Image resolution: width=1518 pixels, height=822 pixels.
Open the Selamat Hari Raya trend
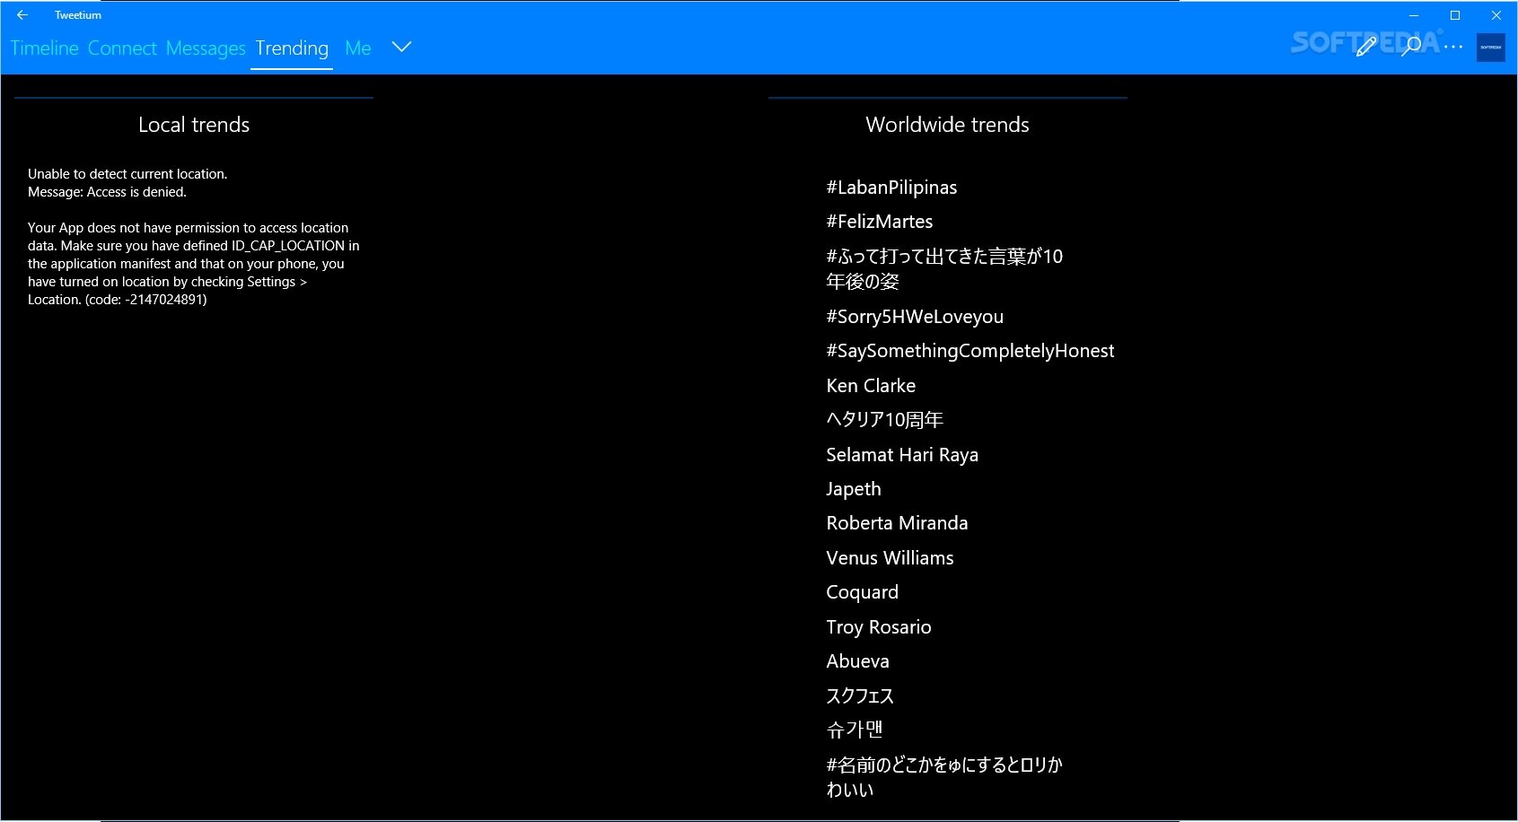click(x=902, y=455)
